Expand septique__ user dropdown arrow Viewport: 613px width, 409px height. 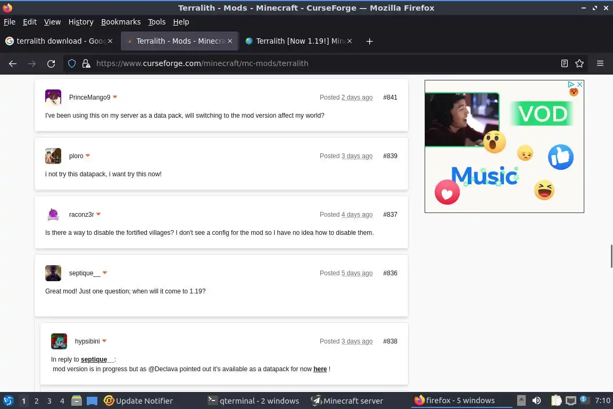pos(105,273)
